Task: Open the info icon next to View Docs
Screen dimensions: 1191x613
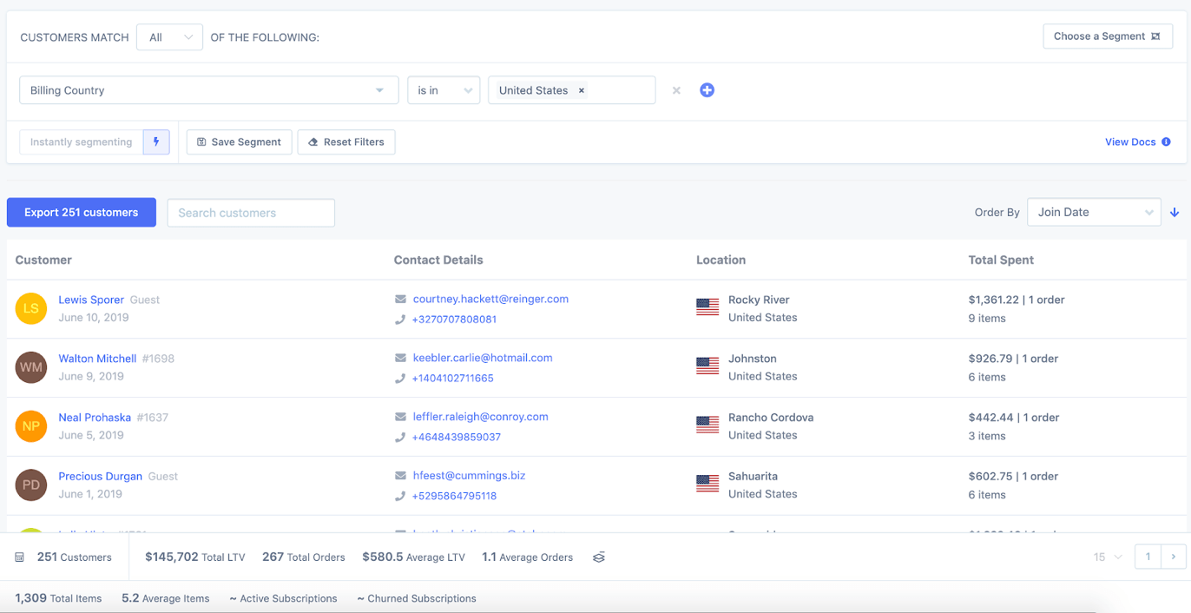Action: [1166, 142]
